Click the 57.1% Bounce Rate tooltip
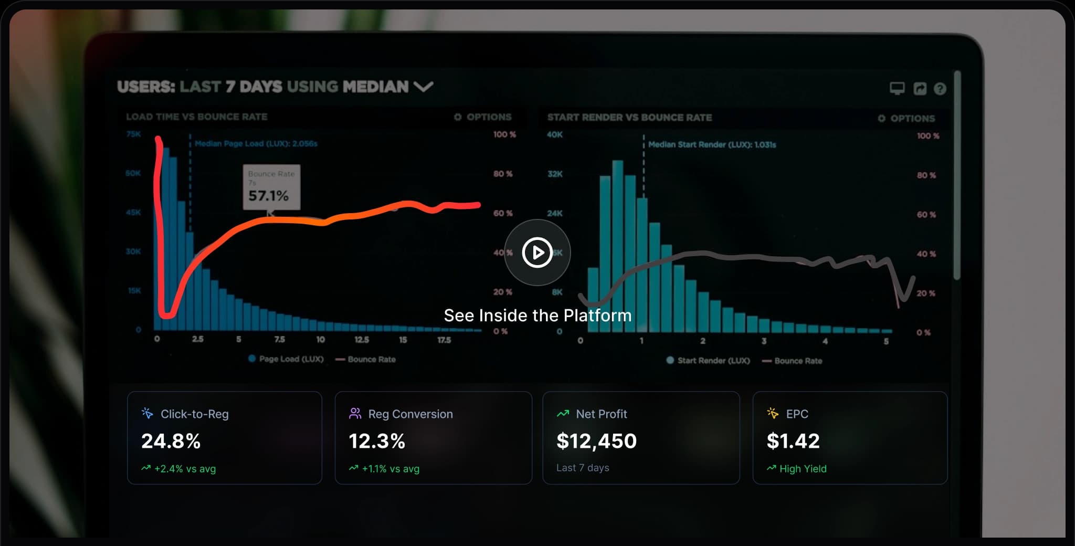The width and height of the screenshot is (1075, 546). click(271, 188)
